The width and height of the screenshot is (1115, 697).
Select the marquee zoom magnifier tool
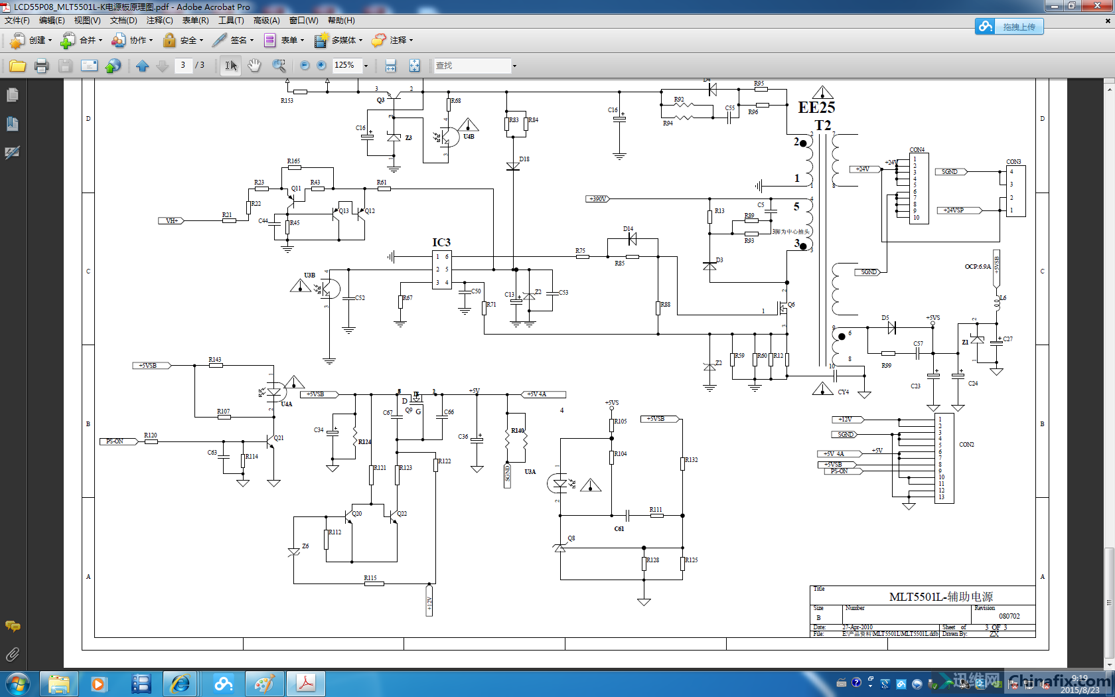pos(279,66)
